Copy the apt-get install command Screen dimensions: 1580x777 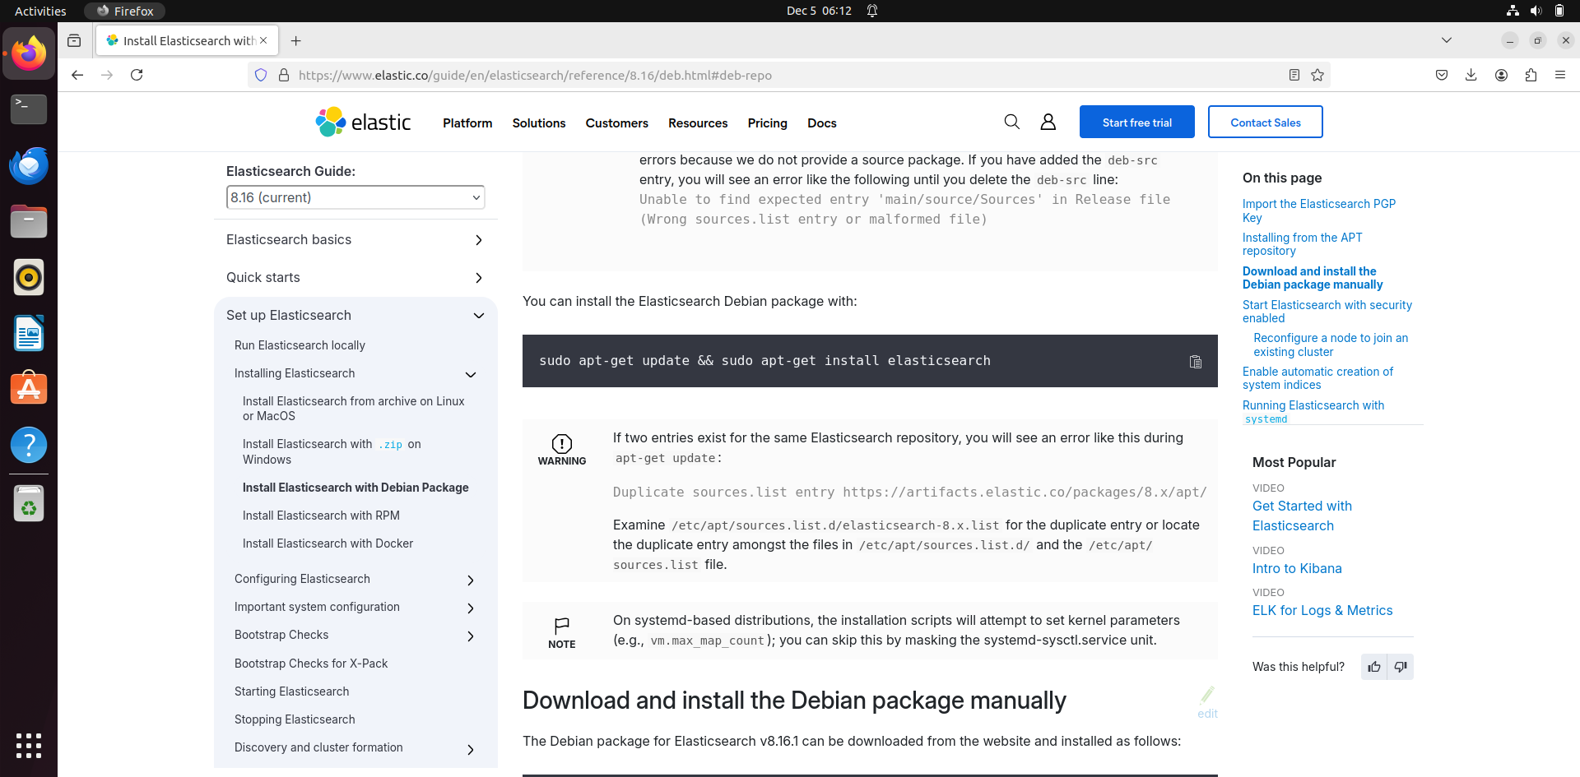[1195, 362]
